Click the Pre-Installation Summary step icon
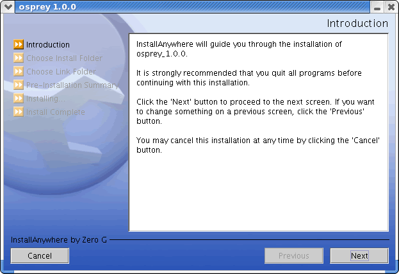The image size is (399, 274). click(19, 85)
